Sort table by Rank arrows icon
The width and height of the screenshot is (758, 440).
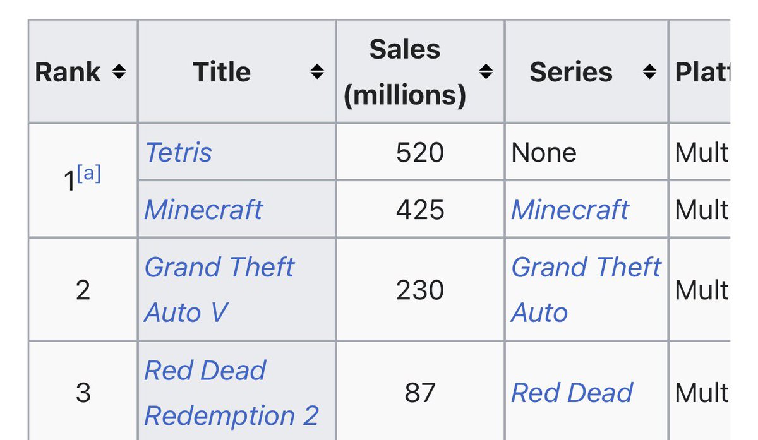[119, 73]
